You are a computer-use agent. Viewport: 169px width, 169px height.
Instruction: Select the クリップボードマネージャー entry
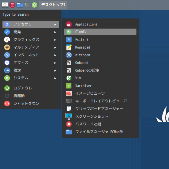click(x=100, y=109)
